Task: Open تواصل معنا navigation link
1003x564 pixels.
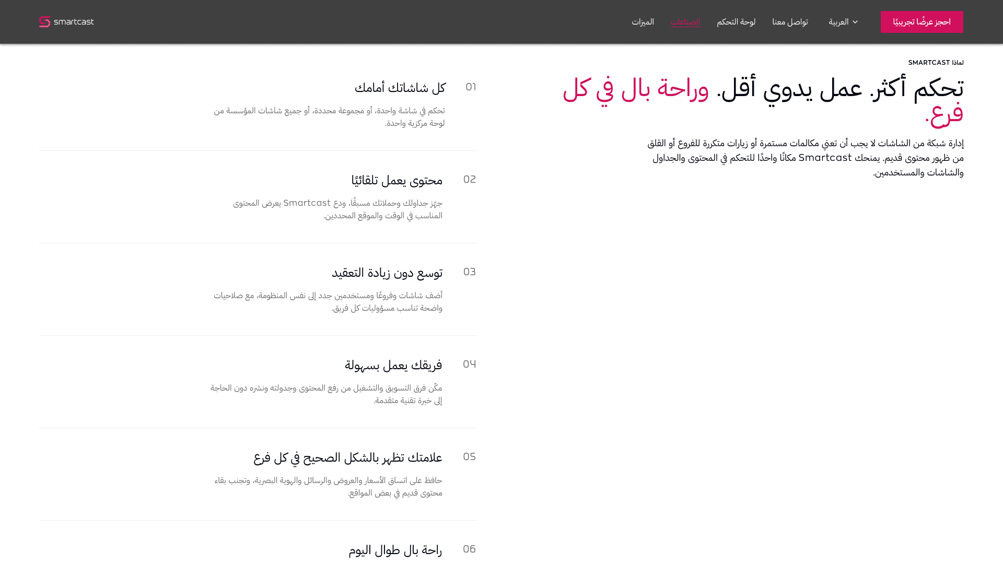Action: (x=790, y=22)
